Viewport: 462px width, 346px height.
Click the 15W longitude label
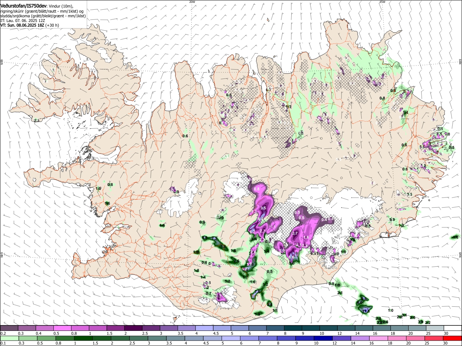coord(382,2)
